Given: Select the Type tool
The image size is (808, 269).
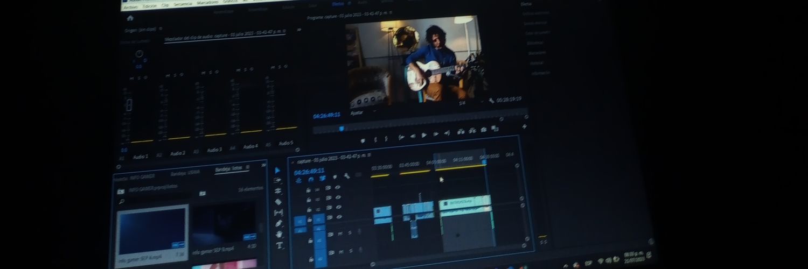Looking at the screenshot, I should tap(279, 246).
